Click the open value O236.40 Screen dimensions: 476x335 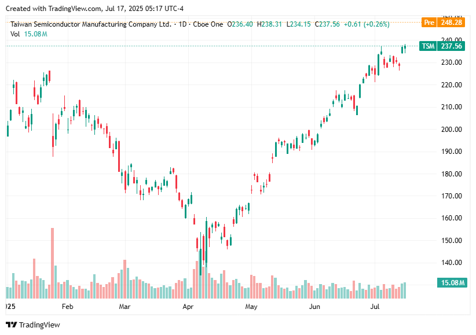pos(240,24)
